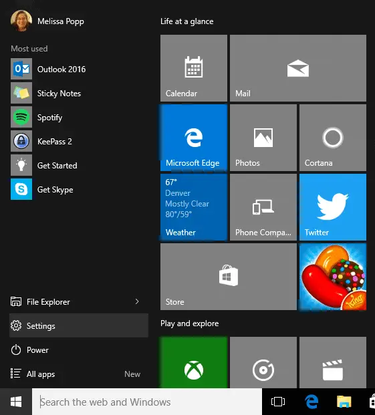Screen dimensions: 375x415
Task: Open the Store tile
Action: click(x=229, y=277)
